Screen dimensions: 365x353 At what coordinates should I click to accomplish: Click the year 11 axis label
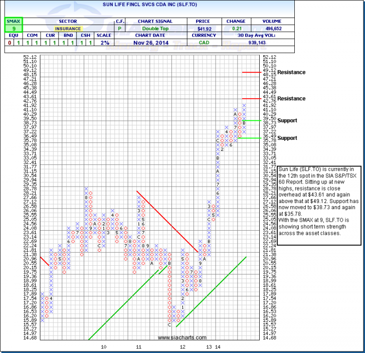tap(139, 346)
